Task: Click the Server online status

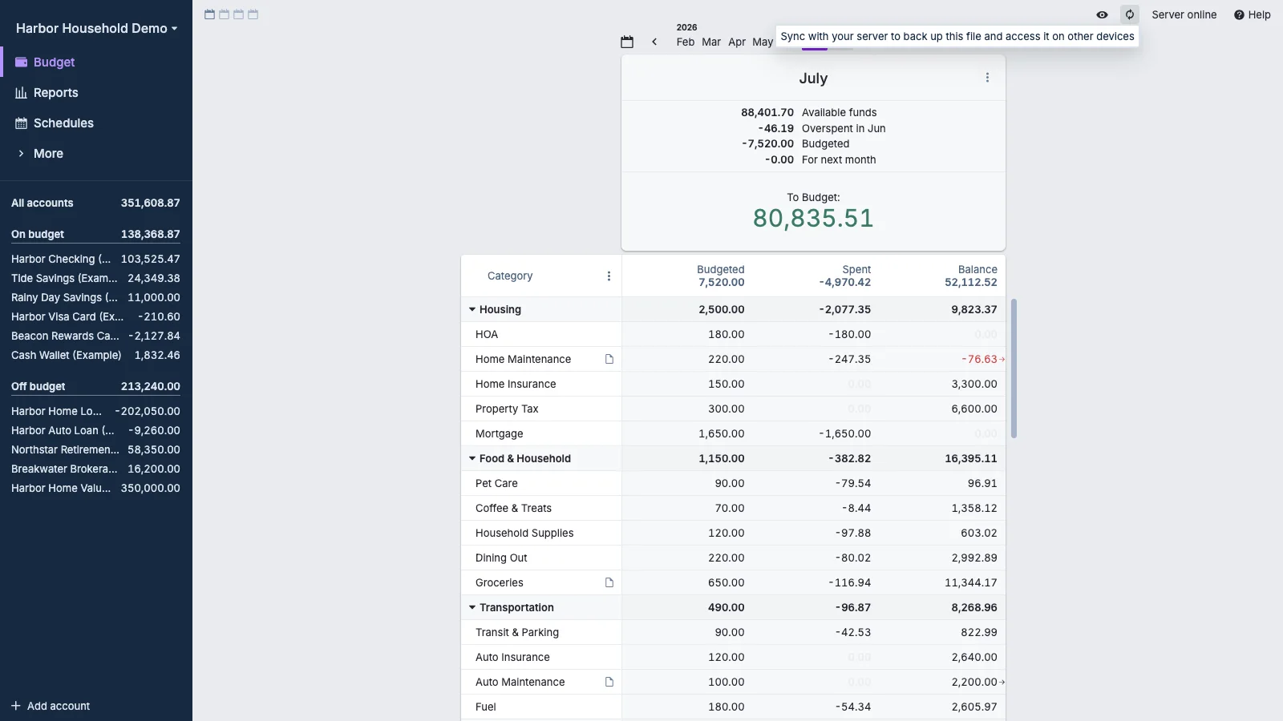Action: [1184, 14]
